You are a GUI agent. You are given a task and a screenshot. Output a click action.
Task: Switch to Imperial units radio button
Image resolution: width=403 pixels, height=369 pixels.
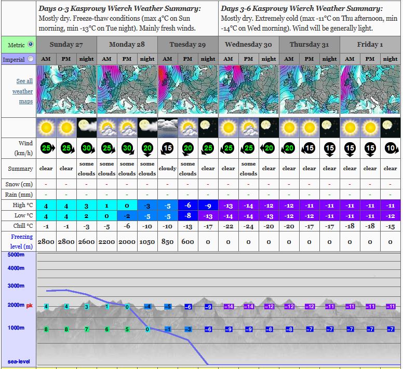[x=30, y=59]
